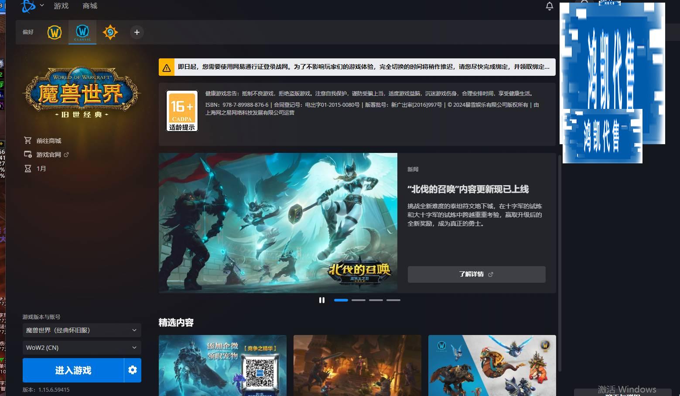Screen dimensions: 680x396
Task: Jump to the second carousel slide indicator
Action: tap(359, 300)
